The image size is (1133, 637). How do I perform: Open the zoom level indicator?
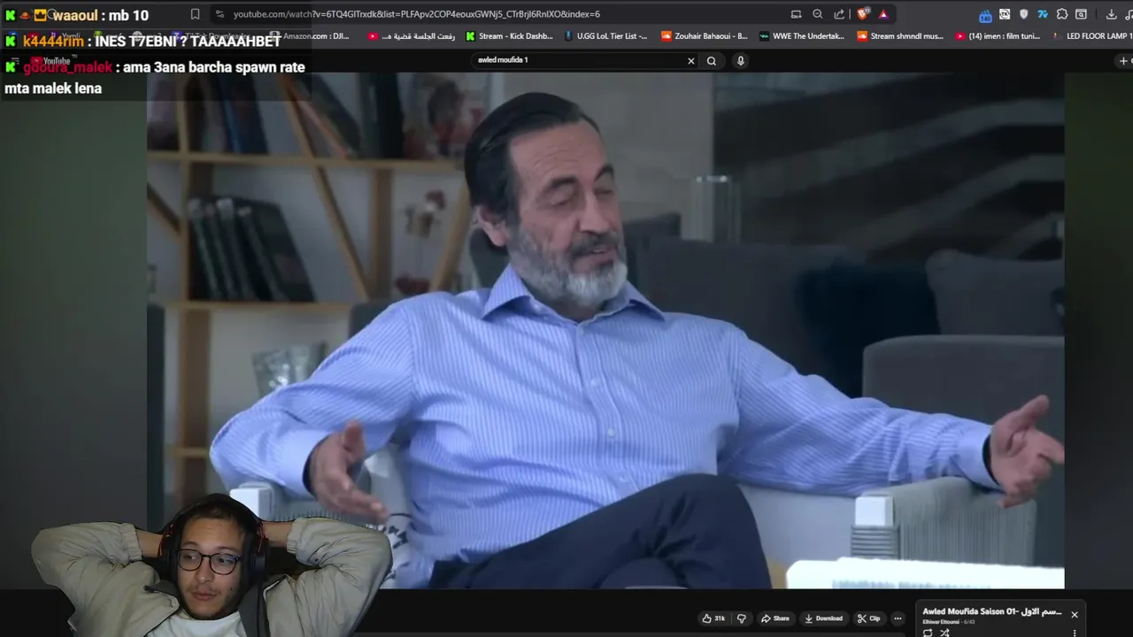point(817,14)
